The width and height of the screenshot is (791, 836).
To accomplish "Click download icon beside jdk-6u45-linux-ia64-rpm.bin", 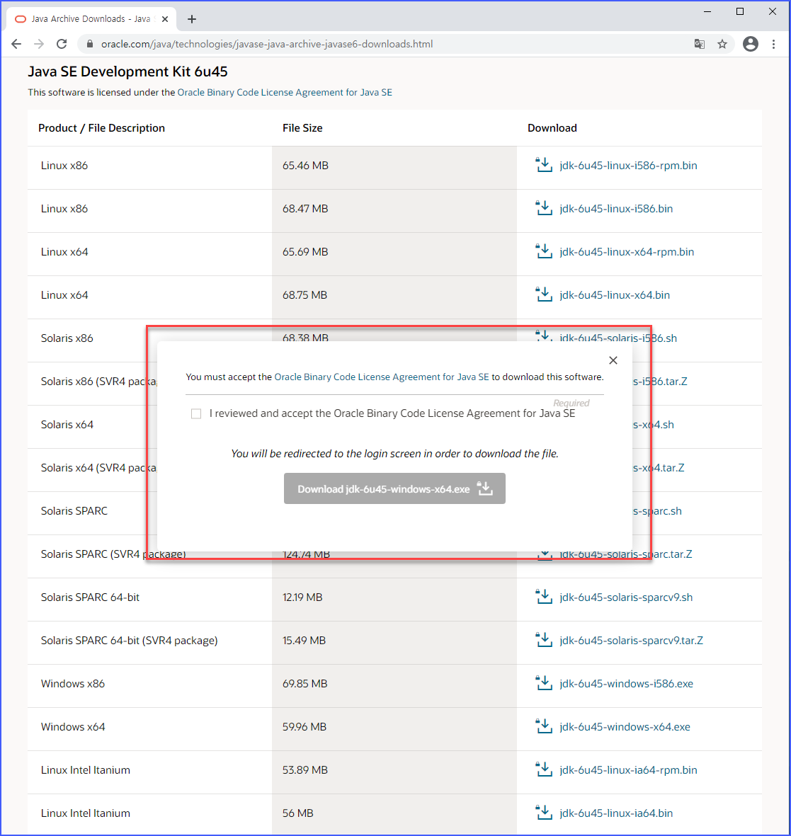I will [544, 770].
